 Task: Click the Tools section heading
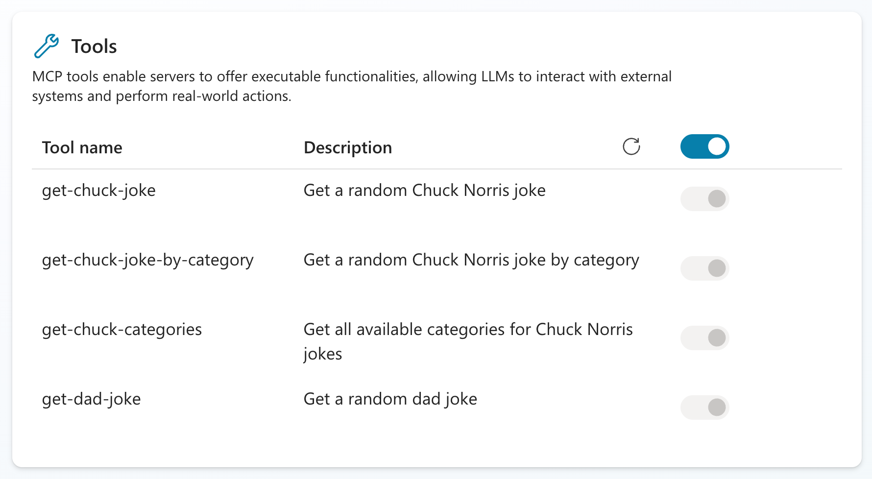coord(94,47)
